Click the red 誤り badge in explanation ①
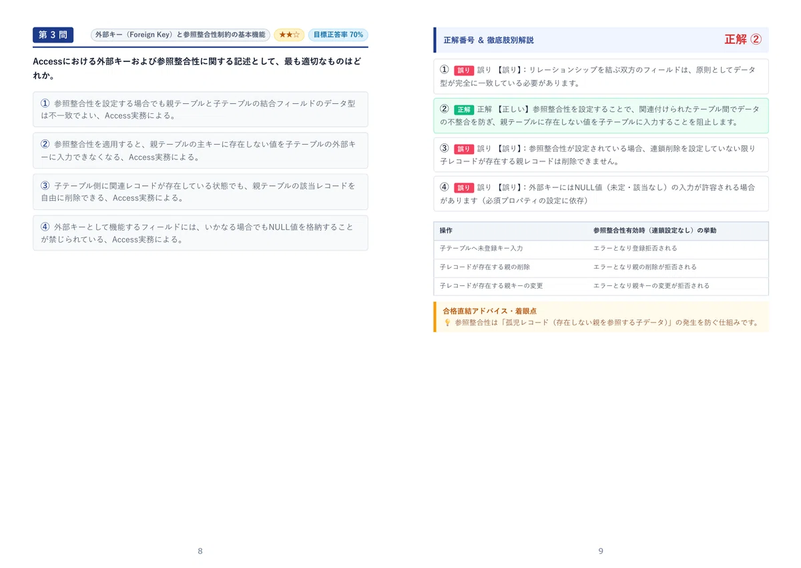 coord(463,71)
